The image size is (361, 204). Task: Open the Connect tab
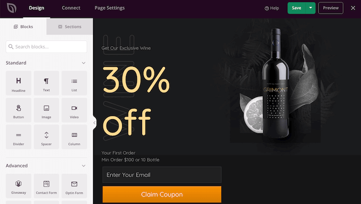coord(71,8)
